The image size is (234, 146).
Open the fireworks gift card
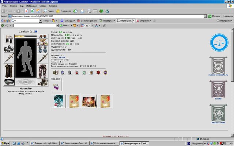click(89, 101)
